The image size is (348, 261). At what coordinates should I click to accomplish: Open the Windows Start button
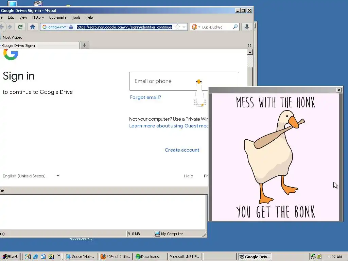[10, 257]
